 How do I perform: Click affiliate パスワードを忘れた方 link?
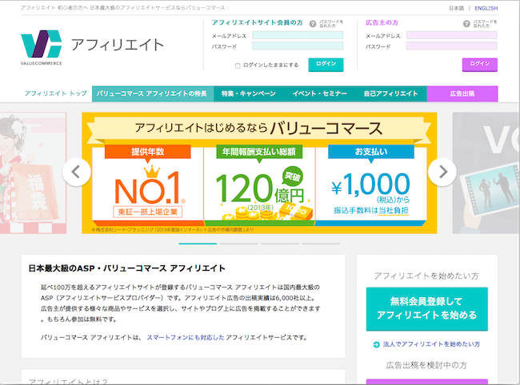tap(331, 24)
